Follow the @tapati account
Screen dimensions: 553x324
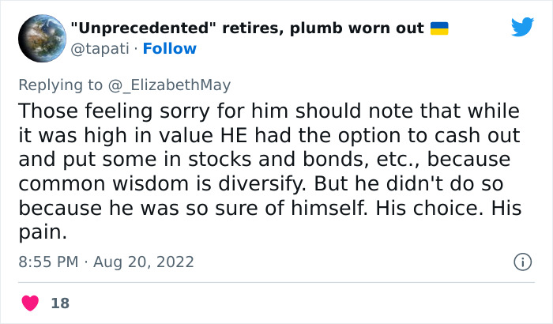coord(175,49)
